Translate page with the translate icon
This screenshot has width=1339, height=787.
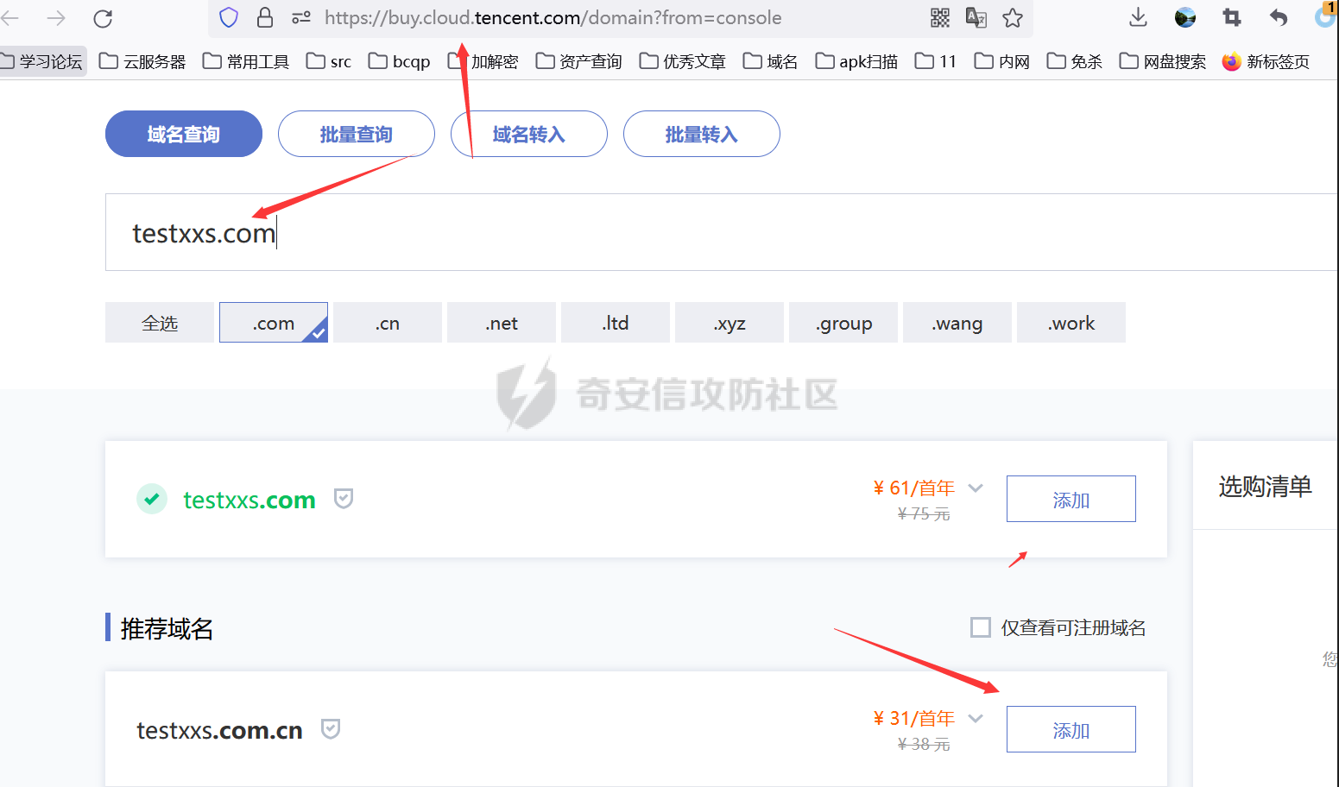click(x=976, y=17)
